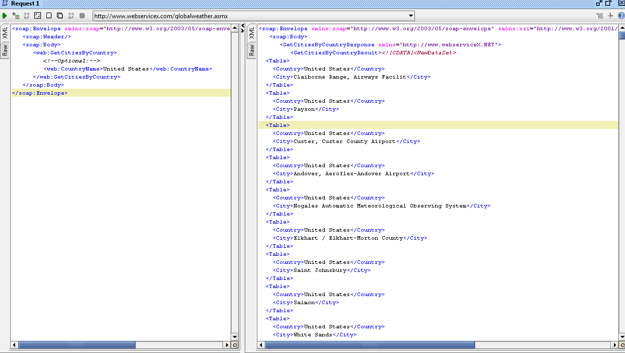The height and width of the screenshot is (353, 625).
Task: Click the magnifier corner icon under request pane
Action: (x=235, y=345)
